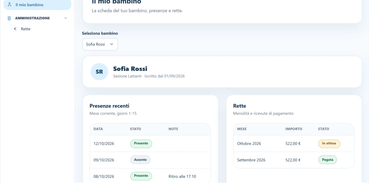Click the AMMINISTRAZIONE section header
This screenshot has width=369, height=183.
tap(37, 18)
